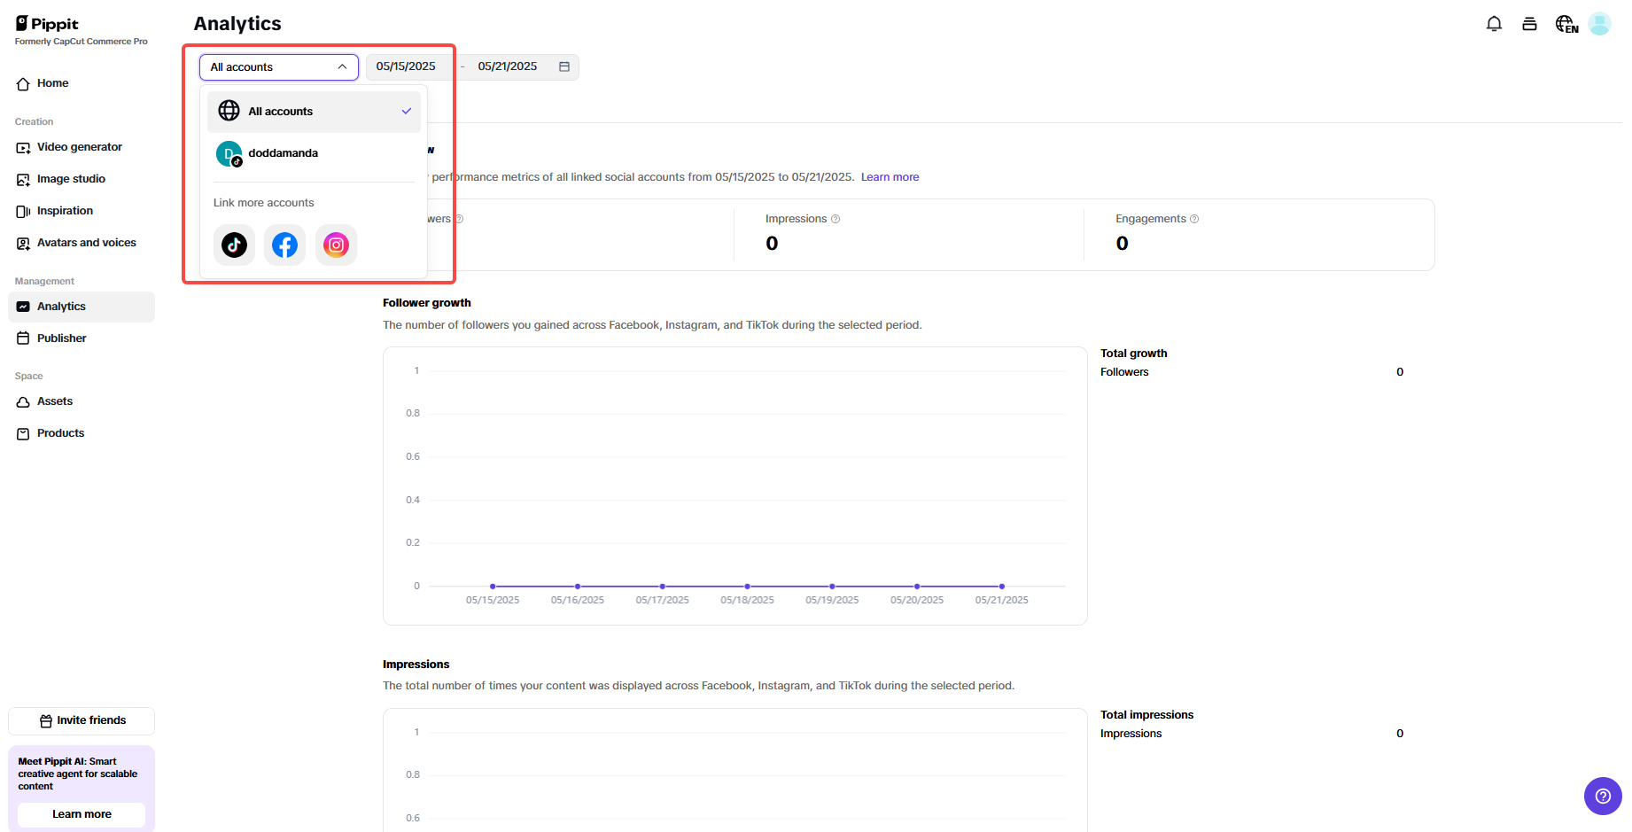Click the Link more accounts label
Viewport: 1632px width, 832px height.
pos(264,203)
